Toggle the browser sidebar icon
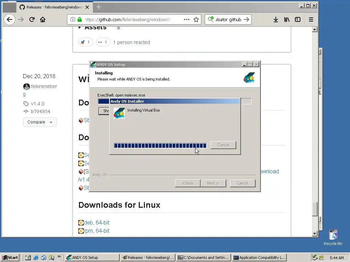The width and height of the screenshot is (350, 262). [x=298, y=19]
